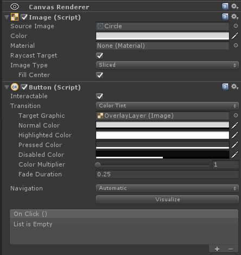241x255 pixels.
Task: Use the Highlighted Color eyedropper
Action: click(235, 135)
